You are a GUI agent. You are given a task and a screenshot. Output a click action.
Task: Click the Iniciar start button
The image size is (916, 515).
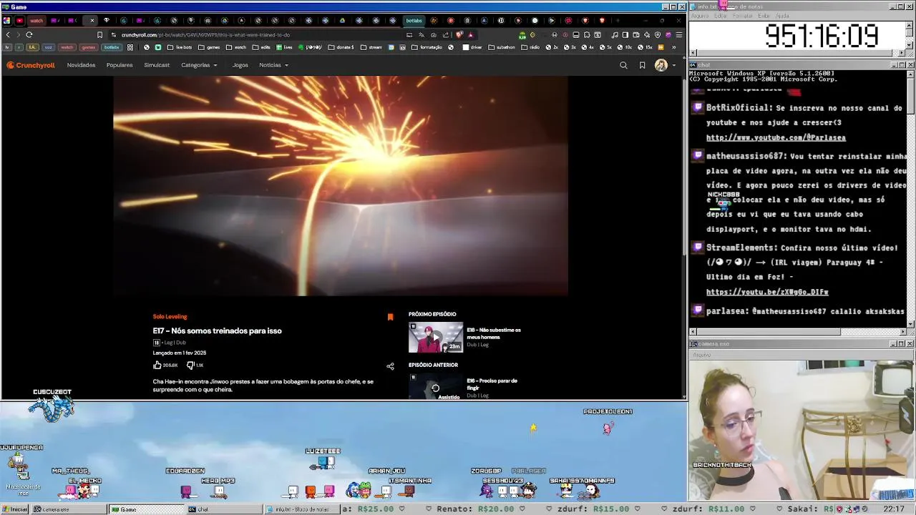[x=15, y=509]
